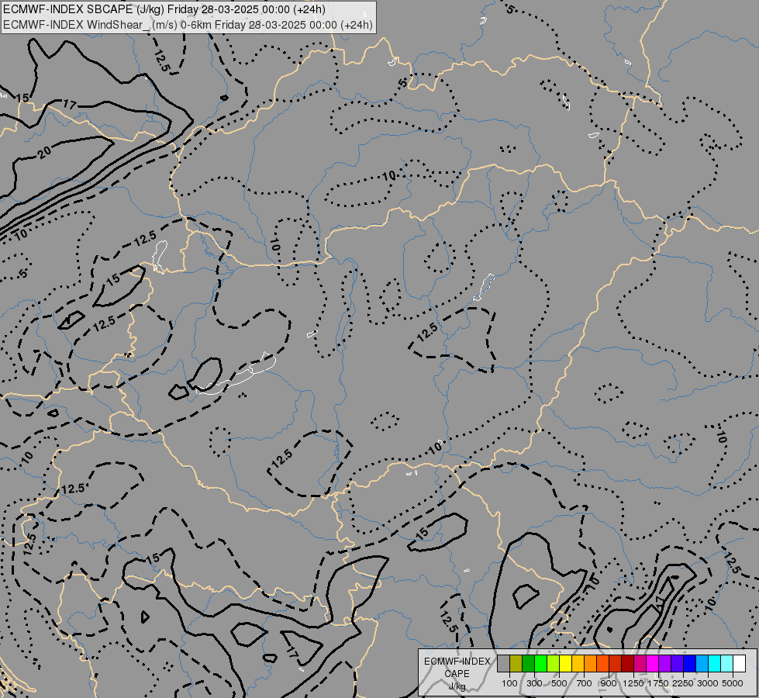759x698 pixels.
Task: Click the ECMWF-INDEX SBCAPE title line
Action: click(x=164, y=9)
